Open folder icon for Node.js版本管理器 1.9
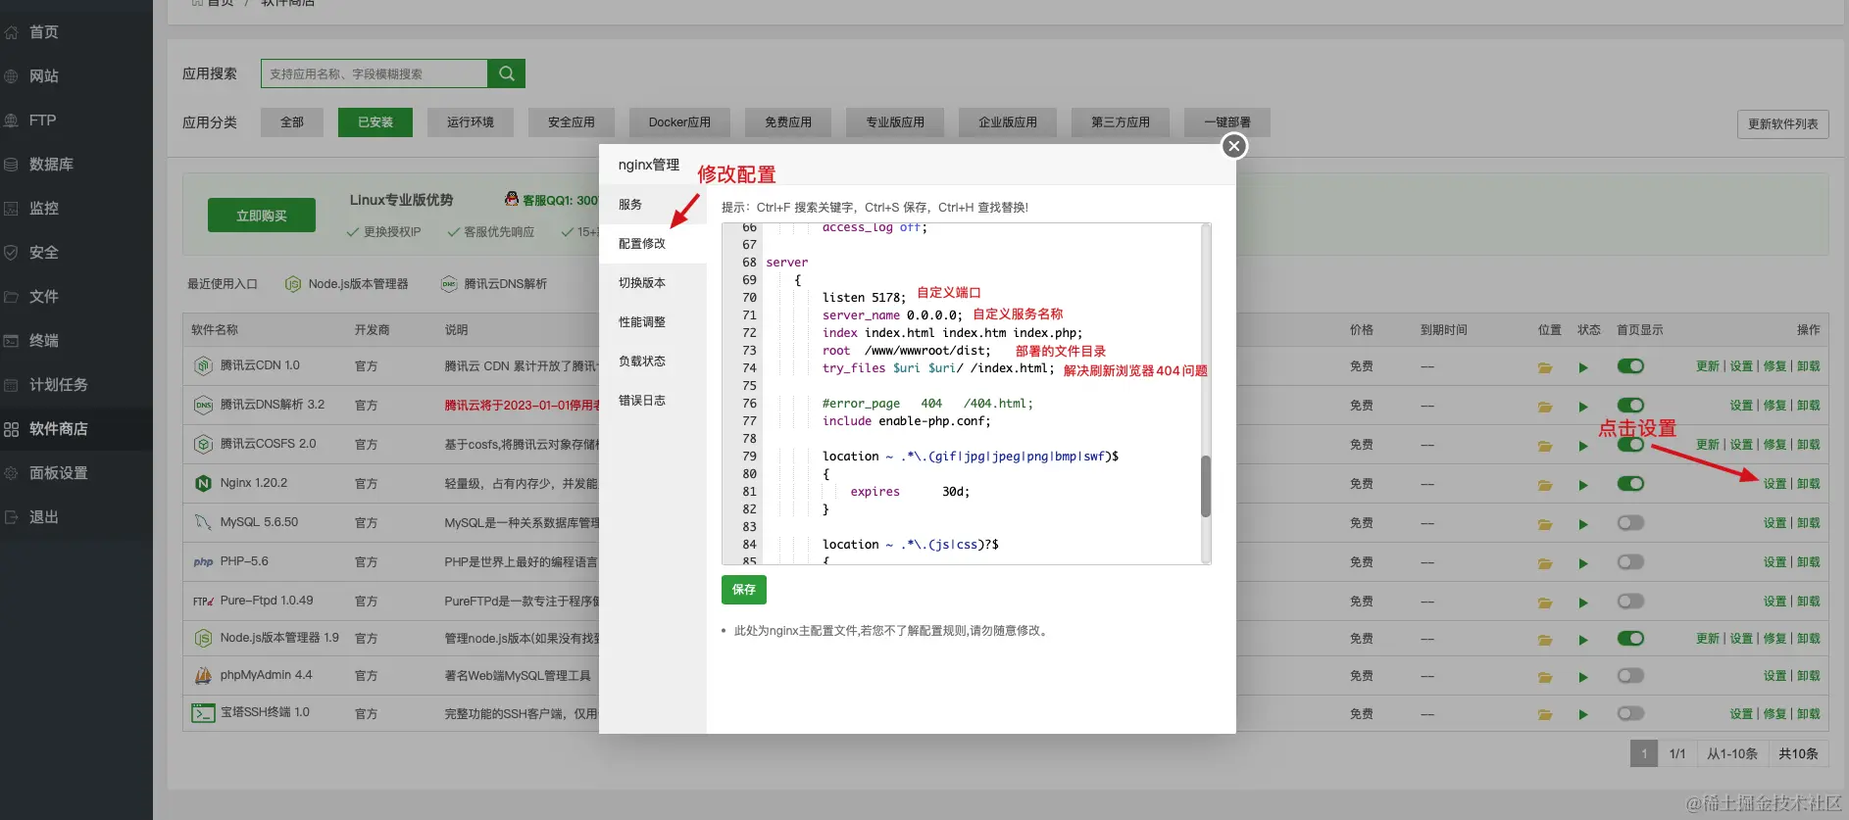1849x820 pixels. pos(1545,640)
